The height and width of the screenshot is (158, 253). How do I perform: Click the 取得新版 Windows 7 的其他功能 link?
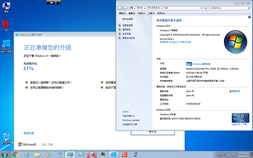(175, 42)
